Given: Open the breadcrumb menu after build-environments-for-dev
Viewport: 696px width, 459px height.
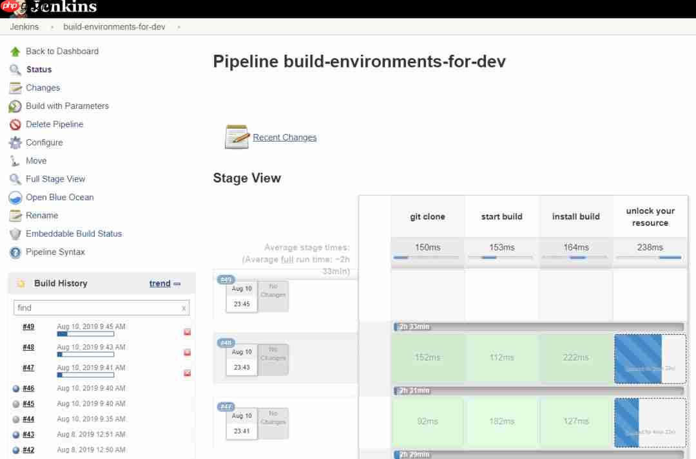Looking at the screenshot, I should [x=179, y=27].
